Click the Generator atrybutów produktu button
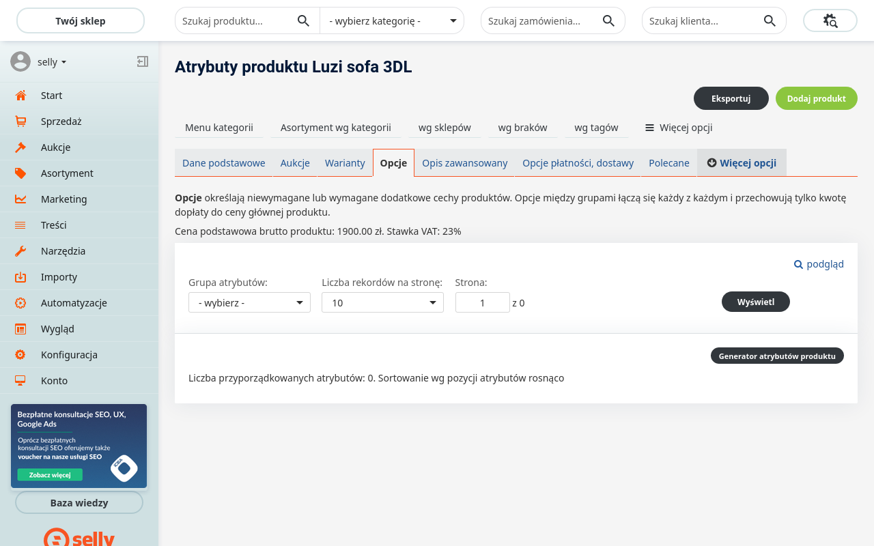874x546 pixels. pyautogui.click(x=777, y=356)
